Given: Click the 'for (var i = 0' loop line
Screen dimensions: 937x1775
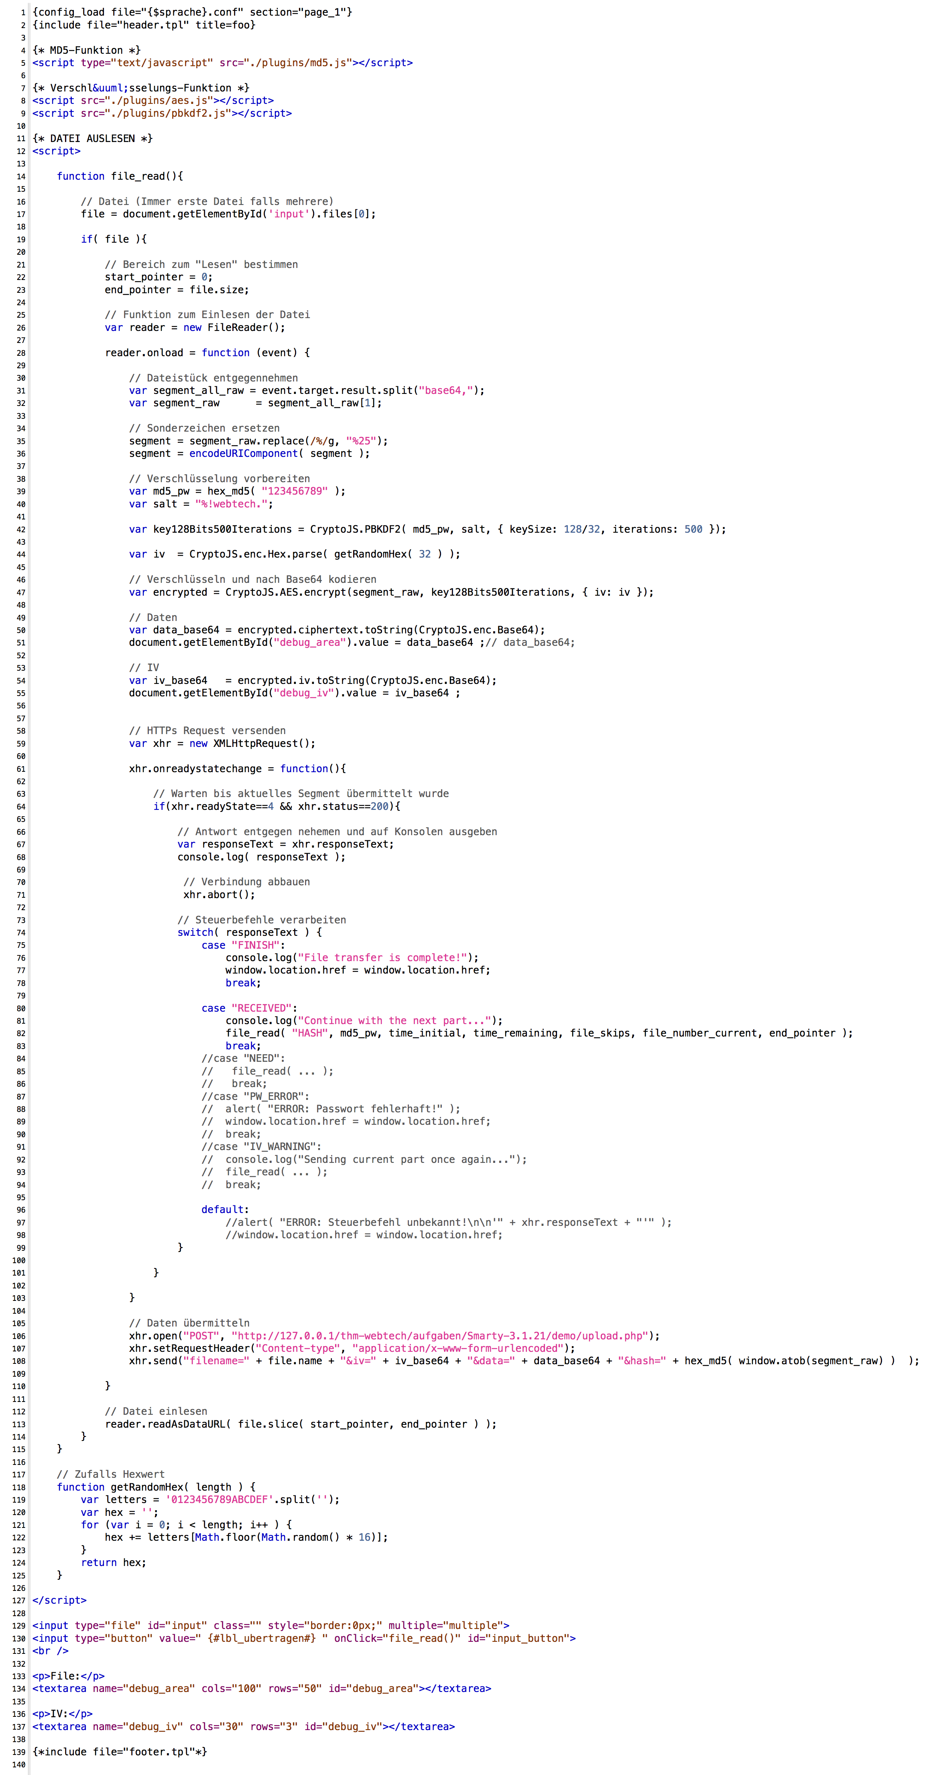Looking at the screenshot, I should click(186, 1525).
